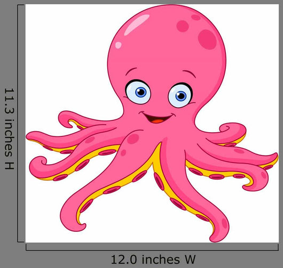
Task: Click the octopus's right blue eye
Action: click(180, 95)
